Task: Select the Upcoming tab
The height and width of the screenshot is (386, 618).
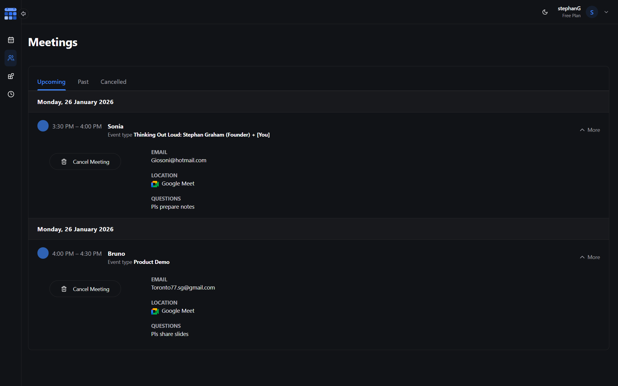Action: 51,82
